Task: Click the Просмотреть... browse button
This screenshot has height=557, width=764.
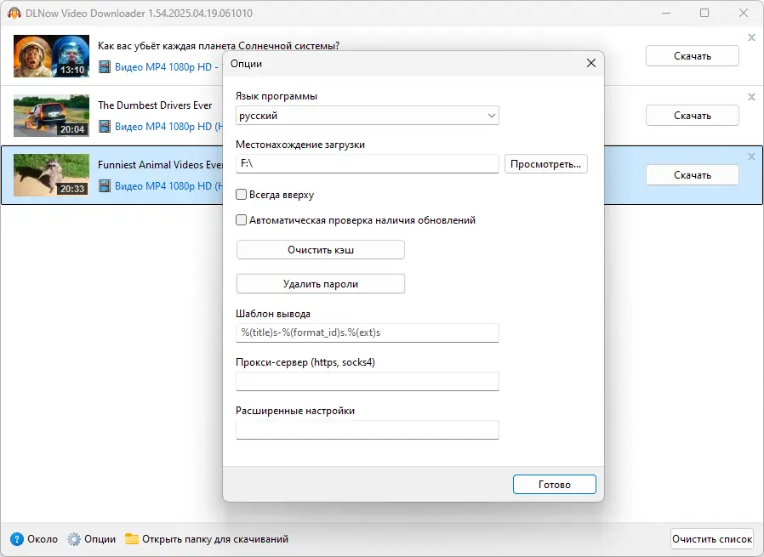Action: click(546, 164)
